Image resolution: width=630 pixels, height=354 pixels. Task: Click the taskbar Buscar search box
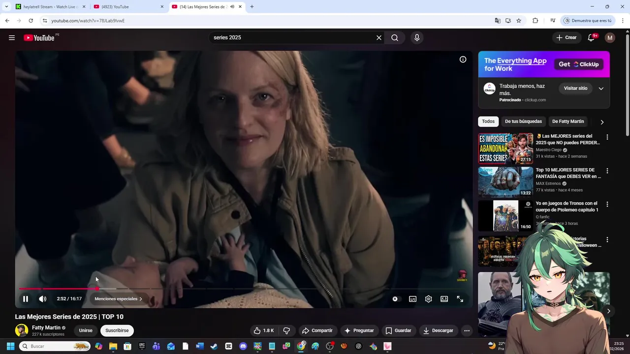coord(55,346)
